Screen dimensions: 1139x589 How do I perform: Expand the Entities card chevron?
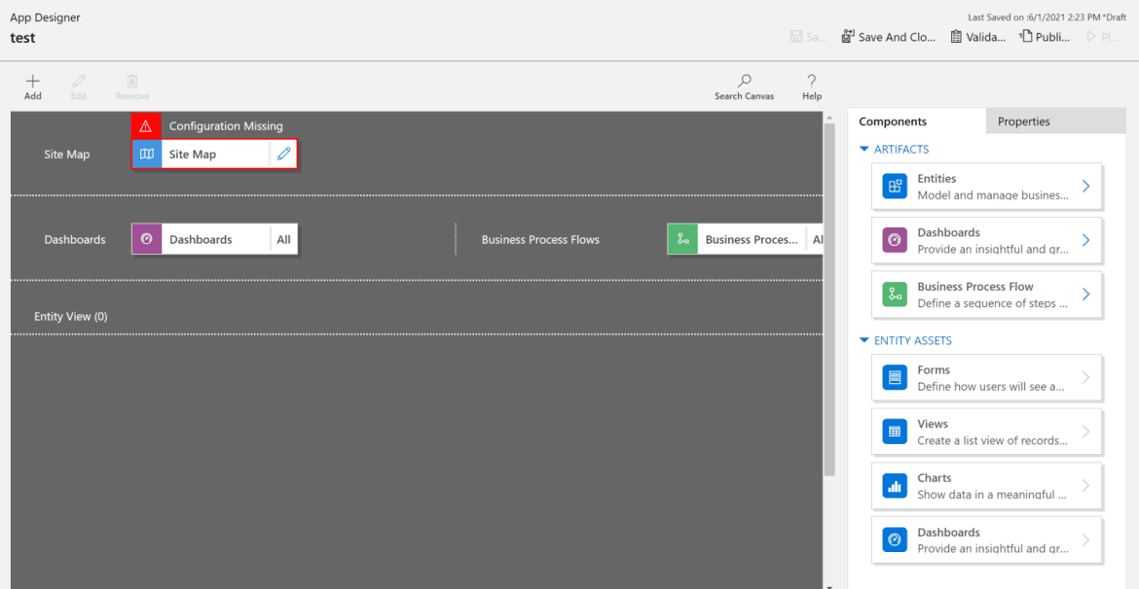pyautogui.click(x=1086, y=187)
